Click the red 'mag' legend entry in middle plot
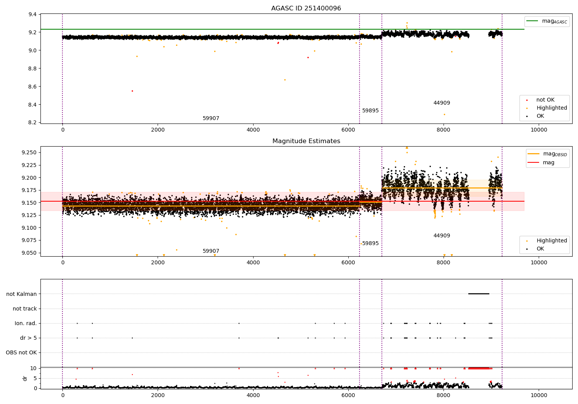The width and height of the screenshot is (578, 404). (541, 163)
